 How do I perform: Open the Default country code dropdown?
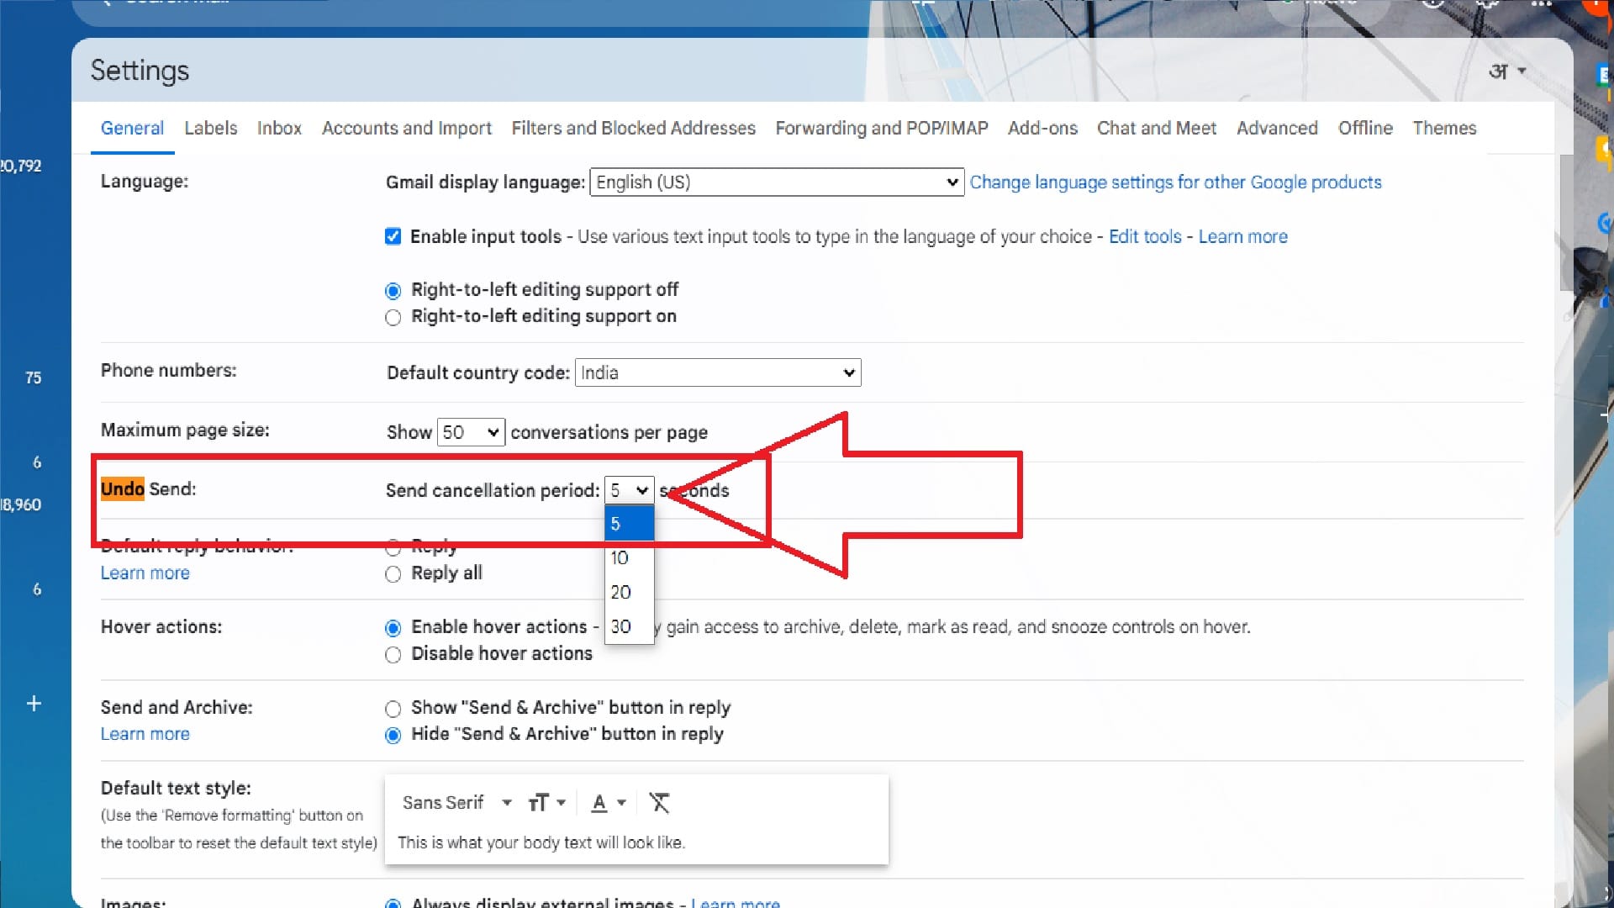(x=718, y=372)
